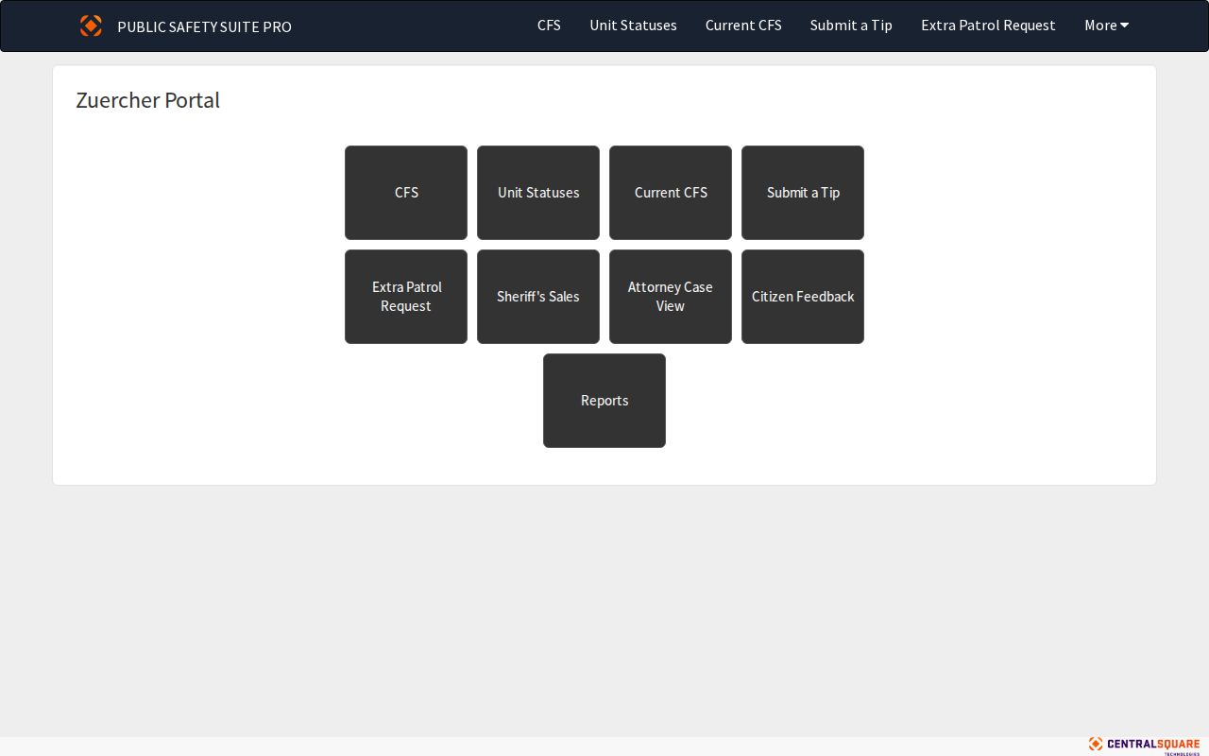Select the Current CFS tile
The image size is (1209, 756).
pos(671,193)
